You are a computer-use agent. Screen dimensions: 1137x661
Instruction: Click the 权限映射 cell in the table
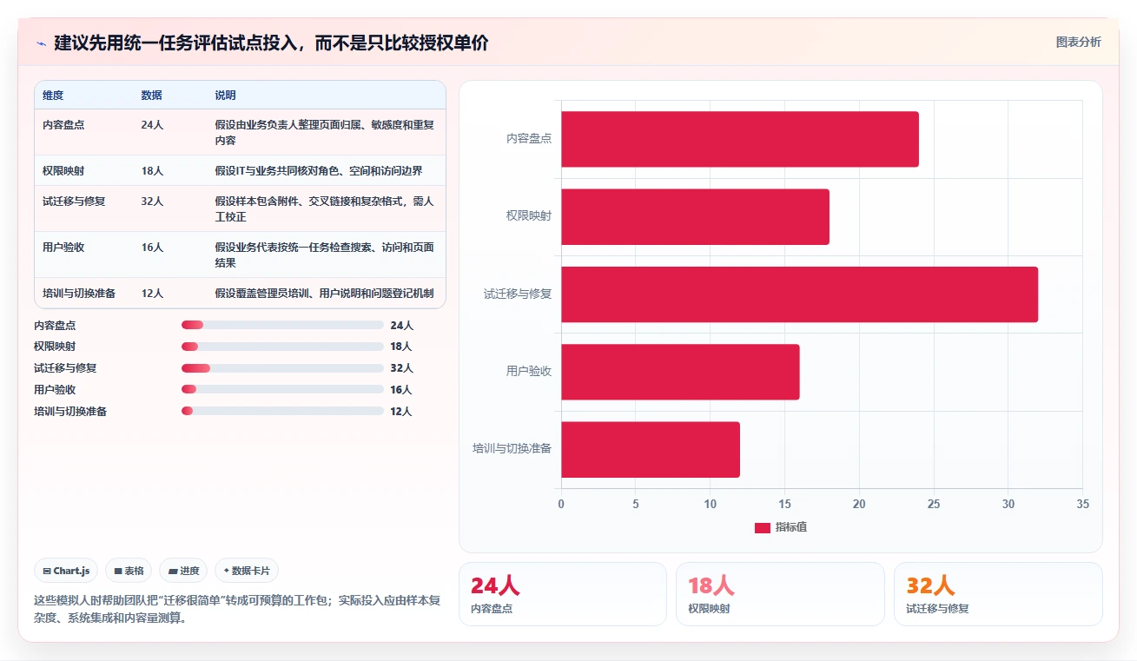coord(63,171)
